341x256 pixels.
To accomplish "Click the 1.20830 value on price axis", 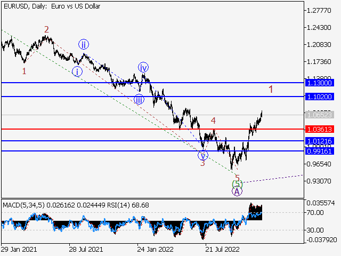I will click(319, 45).
